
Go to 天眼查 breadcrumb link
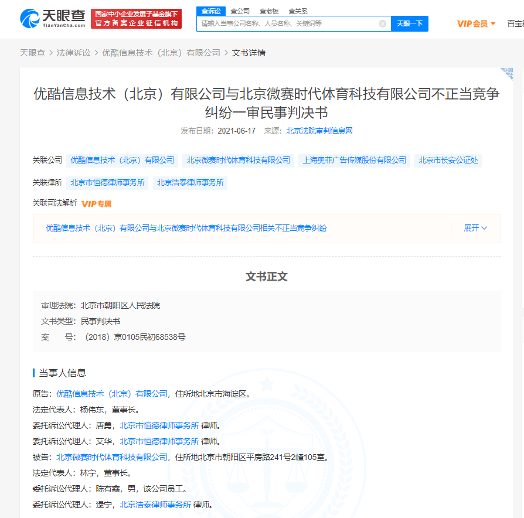[32, 53]
